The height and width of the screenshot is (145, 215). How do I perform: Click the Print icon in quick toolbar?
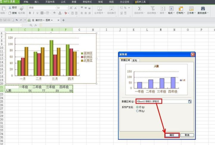coord(9,20)
